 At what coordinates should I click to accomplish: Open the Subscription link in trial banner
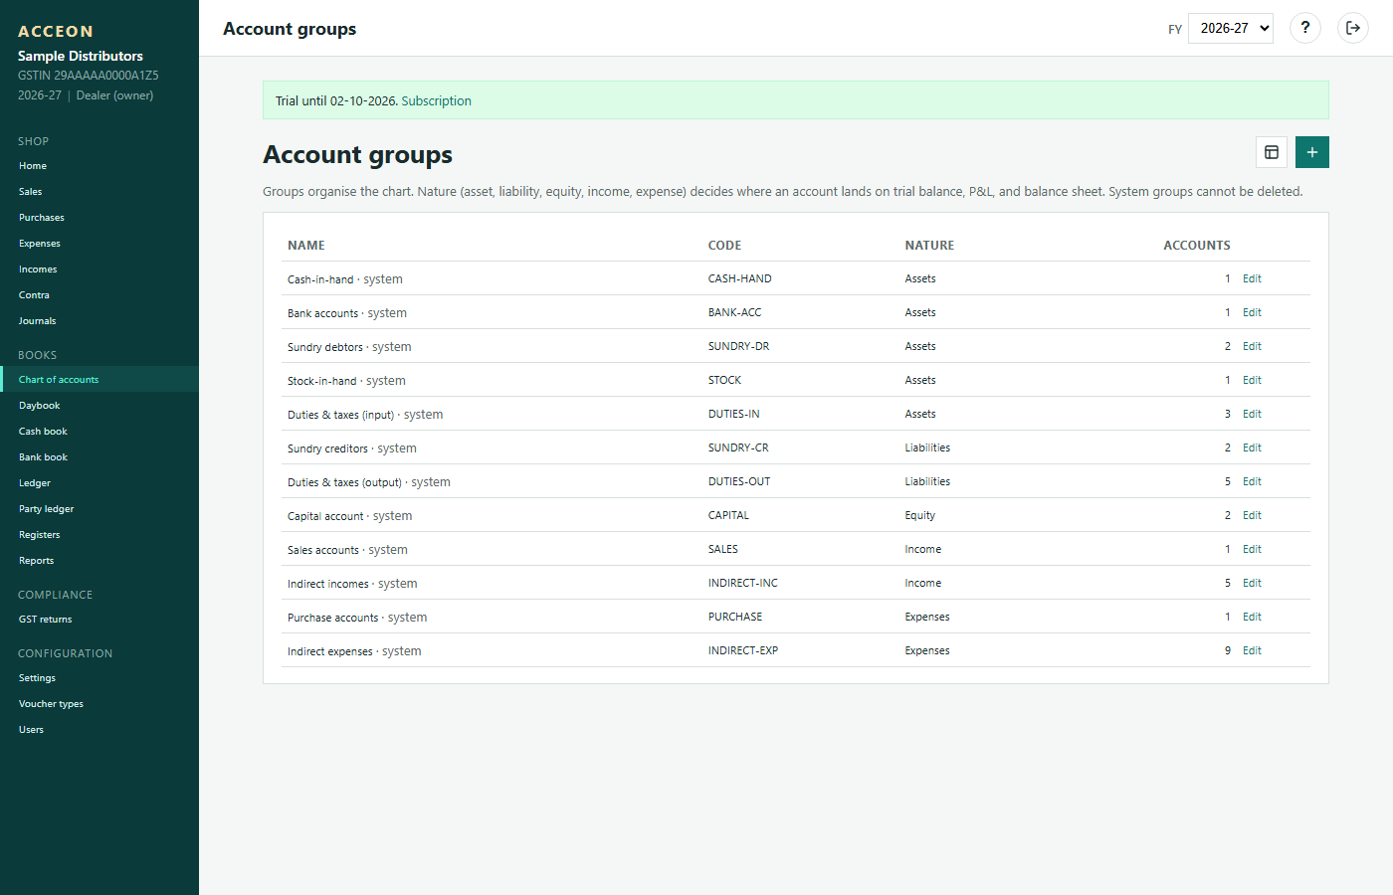coord(436,100)
